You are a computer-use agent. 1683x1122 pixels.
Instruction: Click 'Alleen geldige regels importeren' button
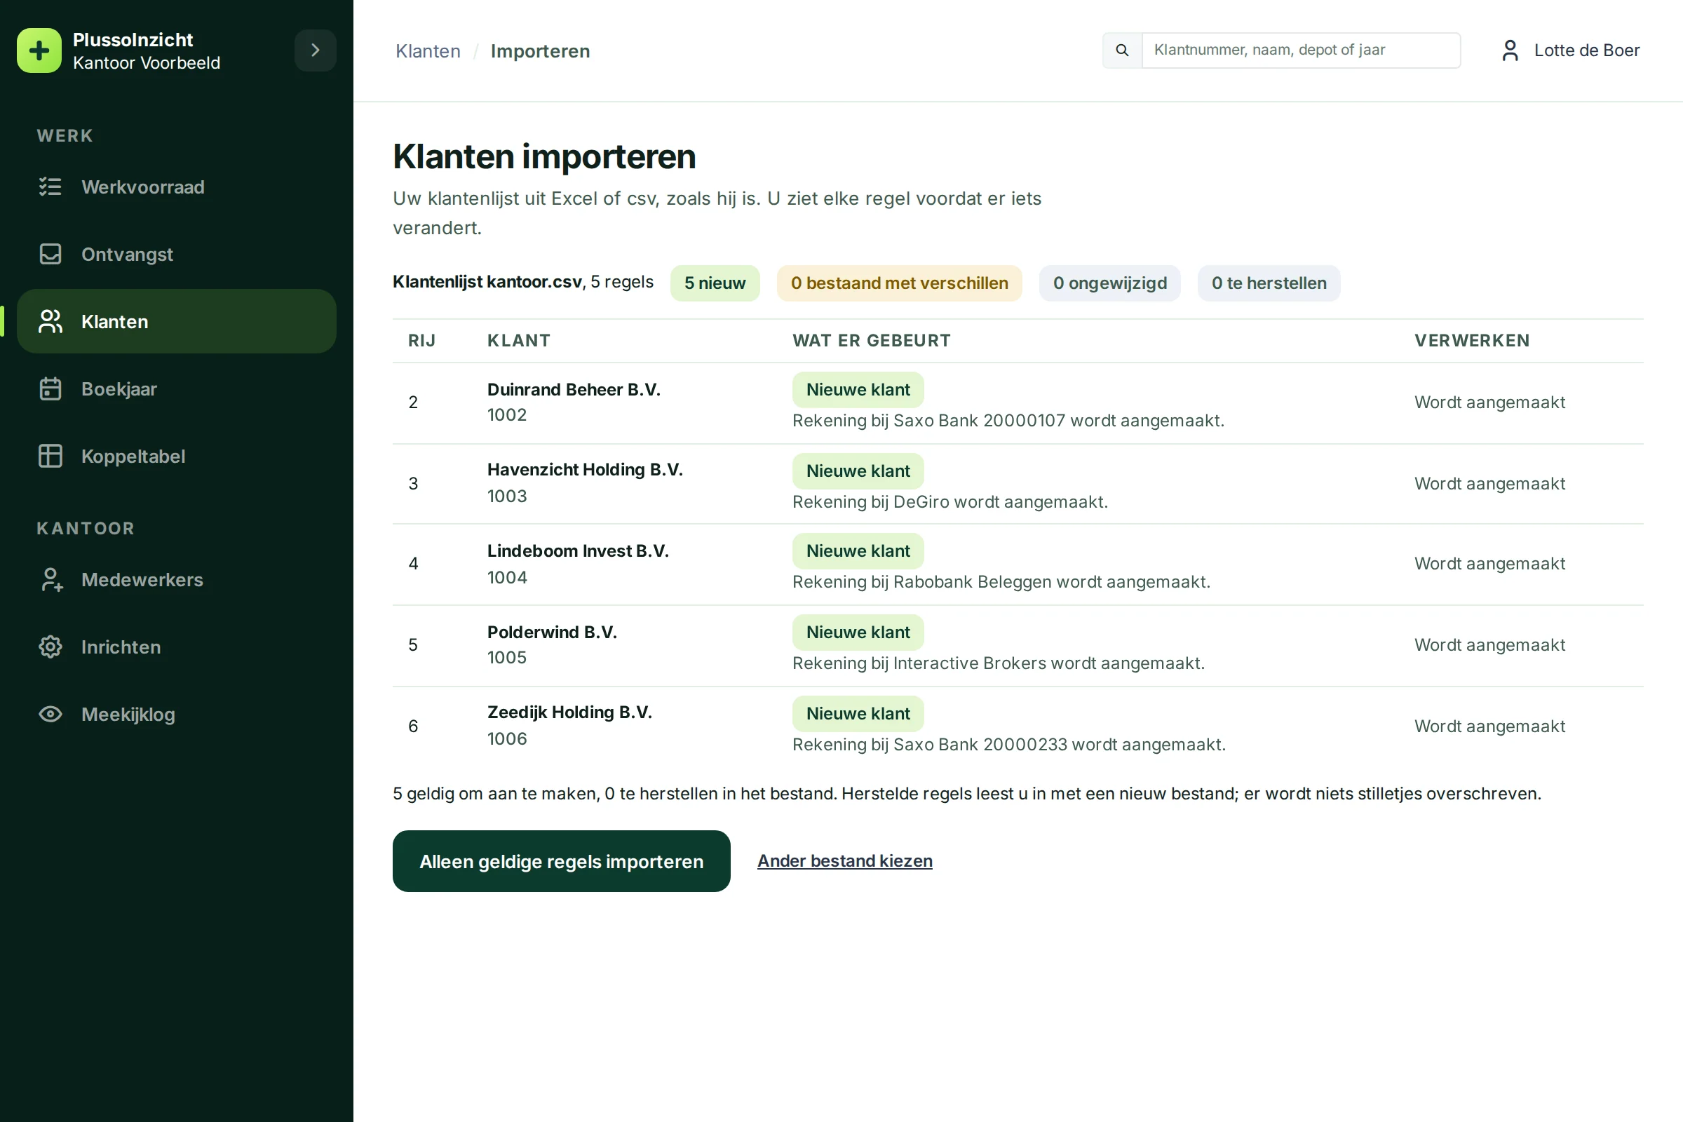pyautogui.click(x=561, y=861)
